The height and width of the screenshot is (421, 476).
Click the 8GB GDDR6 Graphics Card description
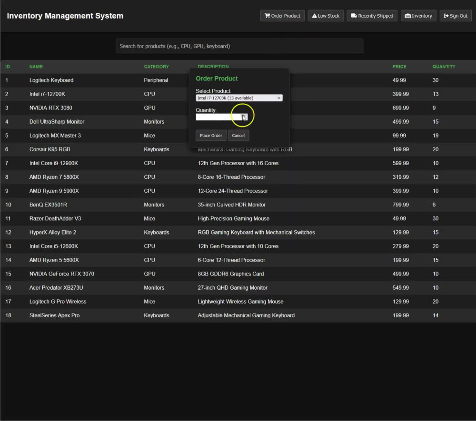coord(231,274)
